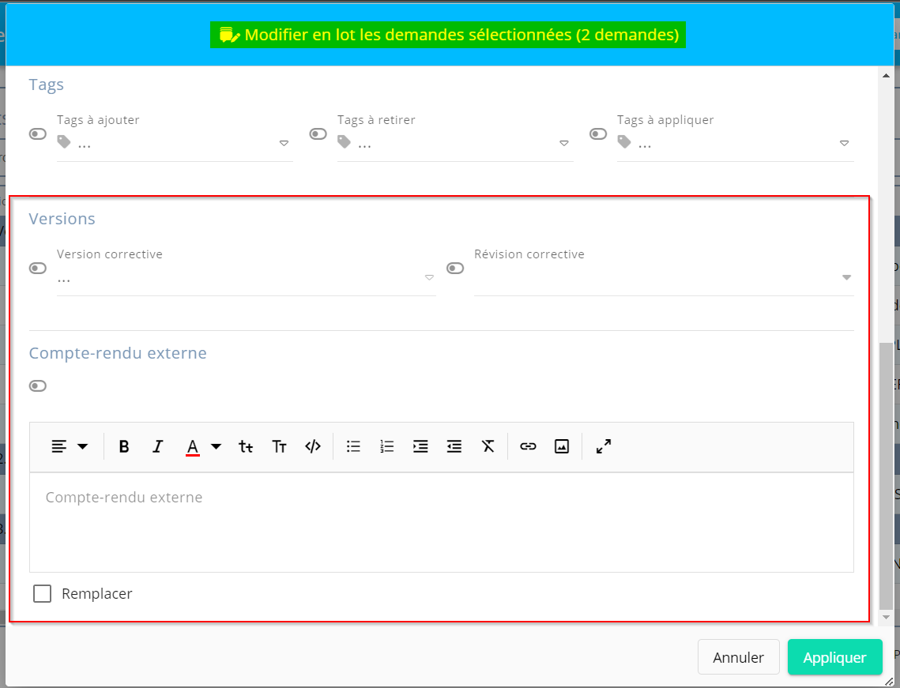Open the Version corrective dropdown arrow
This screenshot has width=900, height=688.
tap(429, 278)
